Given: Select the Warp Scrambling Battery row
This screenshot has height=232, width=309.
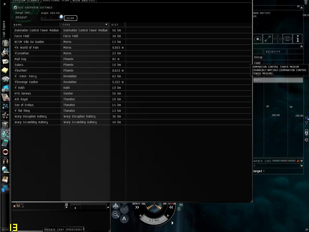Looking at the screenshot, I should click(x=132, y=122).
